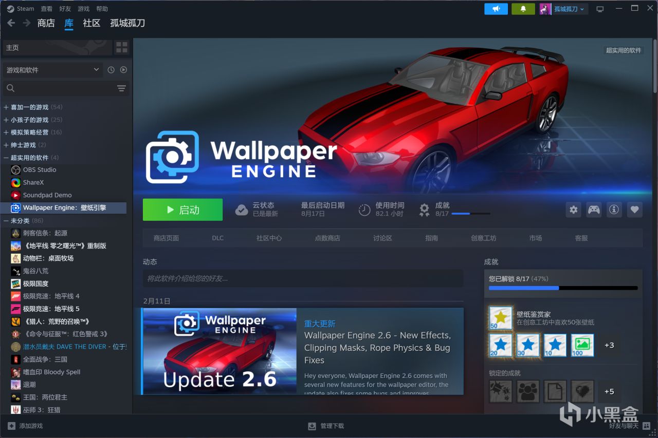Click the vertical page scrollbar
This screenshot has width=658, height=438.
pos(654,65)
